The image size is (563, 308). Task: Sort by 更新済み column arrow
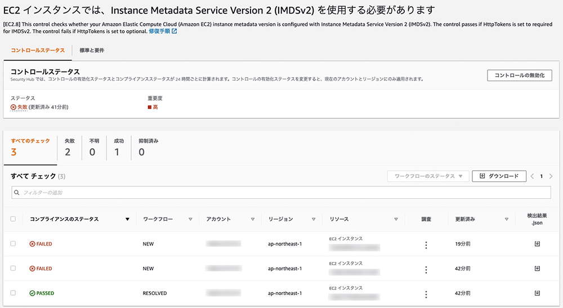coord(507,219)
